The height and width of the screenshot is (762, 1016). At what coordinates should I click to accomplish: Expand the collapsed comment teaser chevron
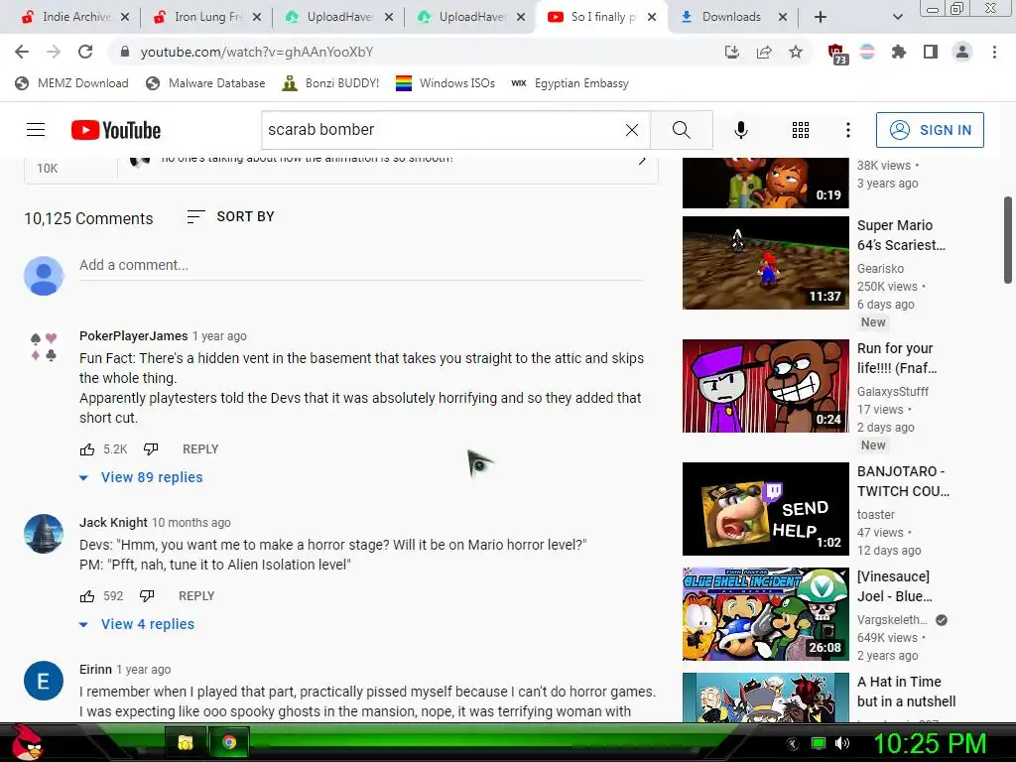(x=642, y=160)
